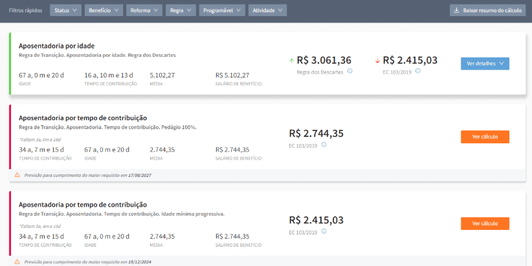Download the calculation summary

tap(488, 11)
